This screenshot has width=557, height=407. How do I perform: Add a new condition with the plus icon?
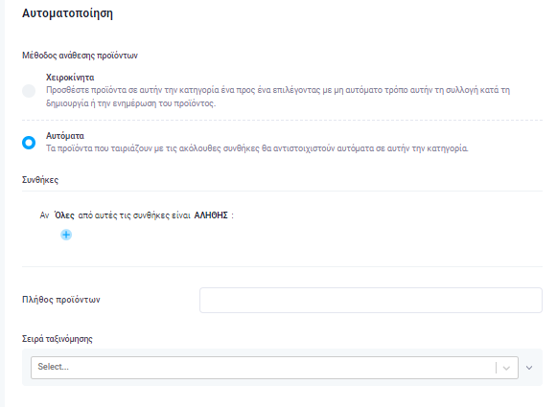66,235
